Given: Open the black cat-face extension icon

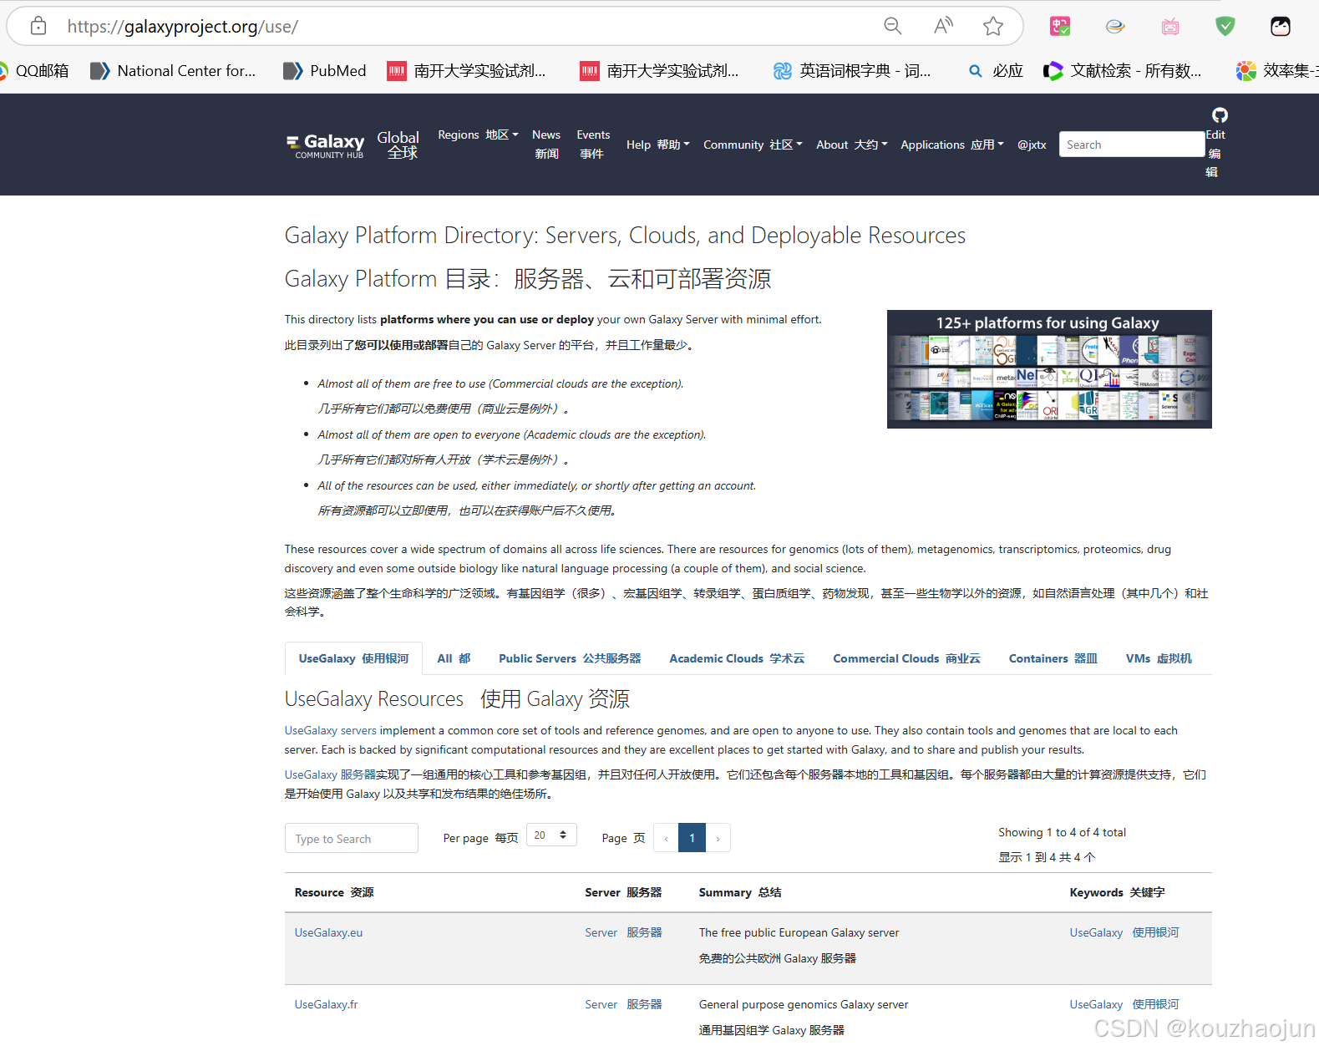Looking at the screenshot, I should pos(1281,26).
